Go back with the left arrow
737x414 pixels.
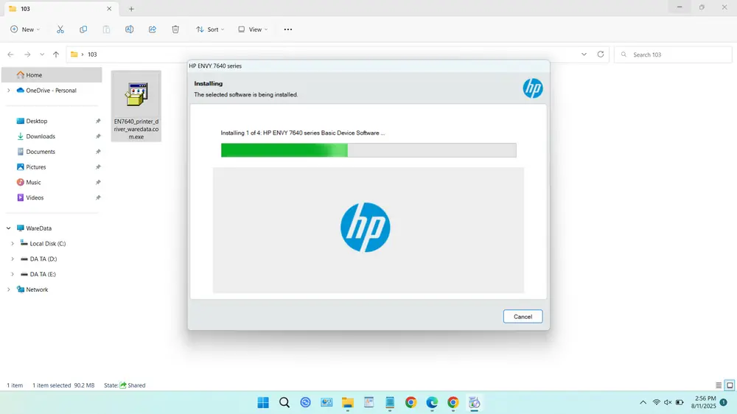click(x=11, y=55)
